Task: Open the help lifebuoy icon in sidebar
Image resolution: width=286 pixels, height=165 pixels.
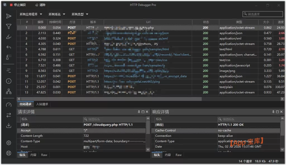Action: tap(9, 153)
